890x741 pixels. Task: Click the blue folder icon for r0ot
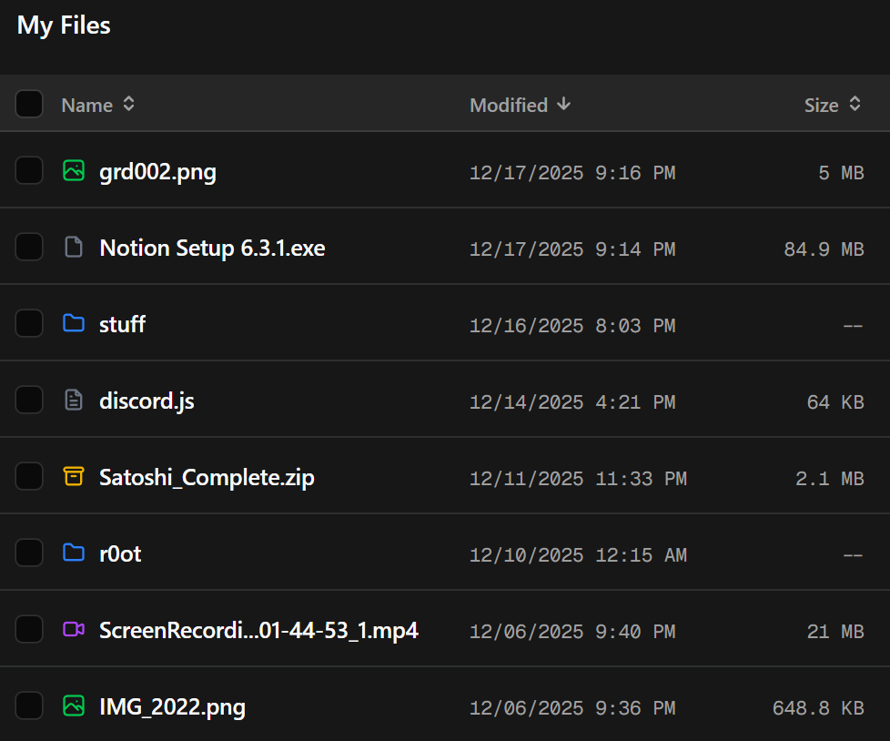74,553
